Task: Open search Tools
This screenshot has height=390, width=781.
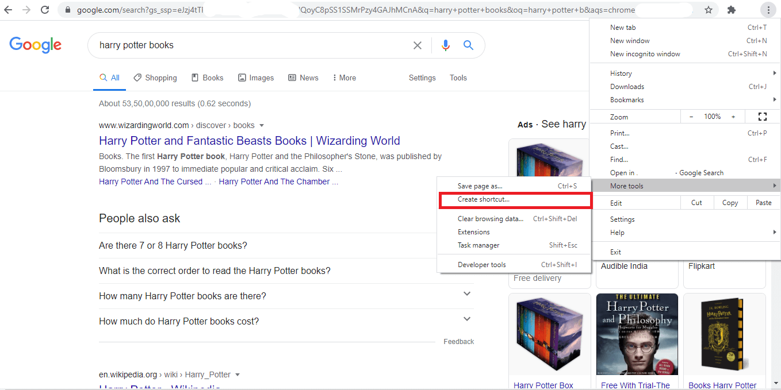Action: (x=458, y=78)
